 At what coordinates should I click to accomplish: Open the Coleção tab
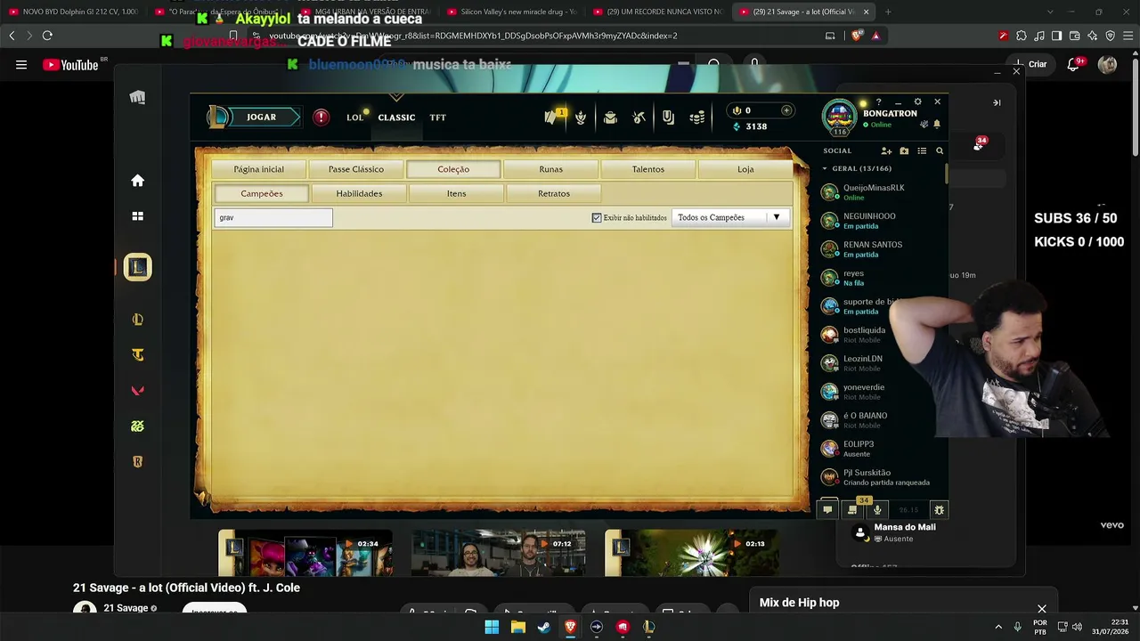pos(453,169)
